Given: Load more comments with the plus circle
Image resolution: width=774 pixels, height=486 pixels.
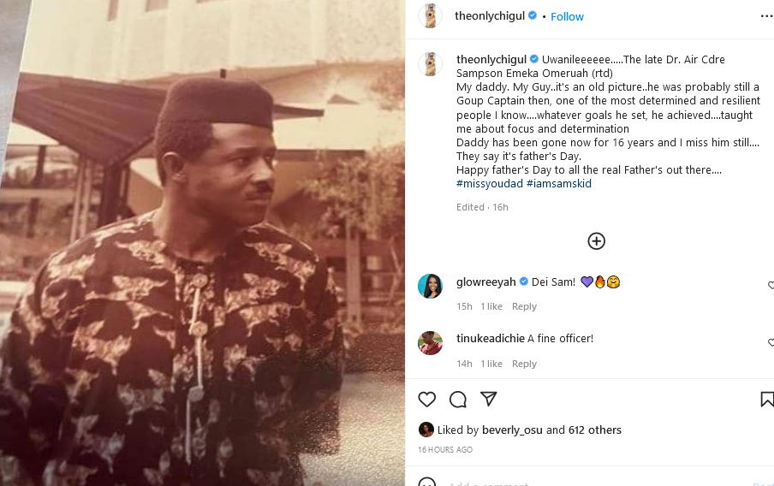Looking at the screenshot, I should [597, 241].
